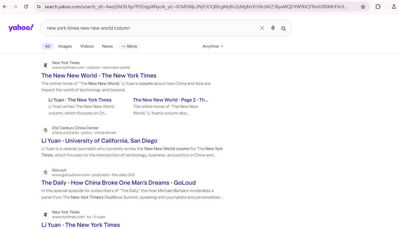
Task: Click the 21st Century China Center source name
Action: 75,128
